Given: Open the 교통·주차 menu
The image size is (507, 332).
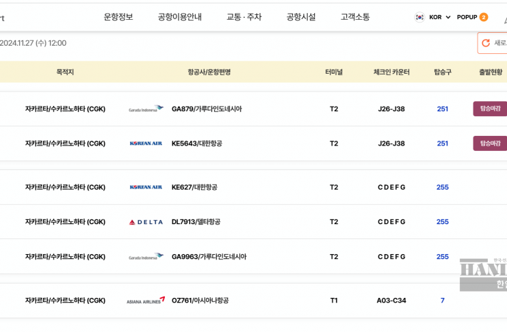Looking at the screenshot, I should point(244,17).
